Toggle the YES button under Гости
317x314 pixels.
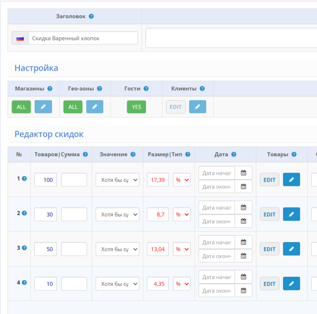pyautogui.click(x=136, y=107)
